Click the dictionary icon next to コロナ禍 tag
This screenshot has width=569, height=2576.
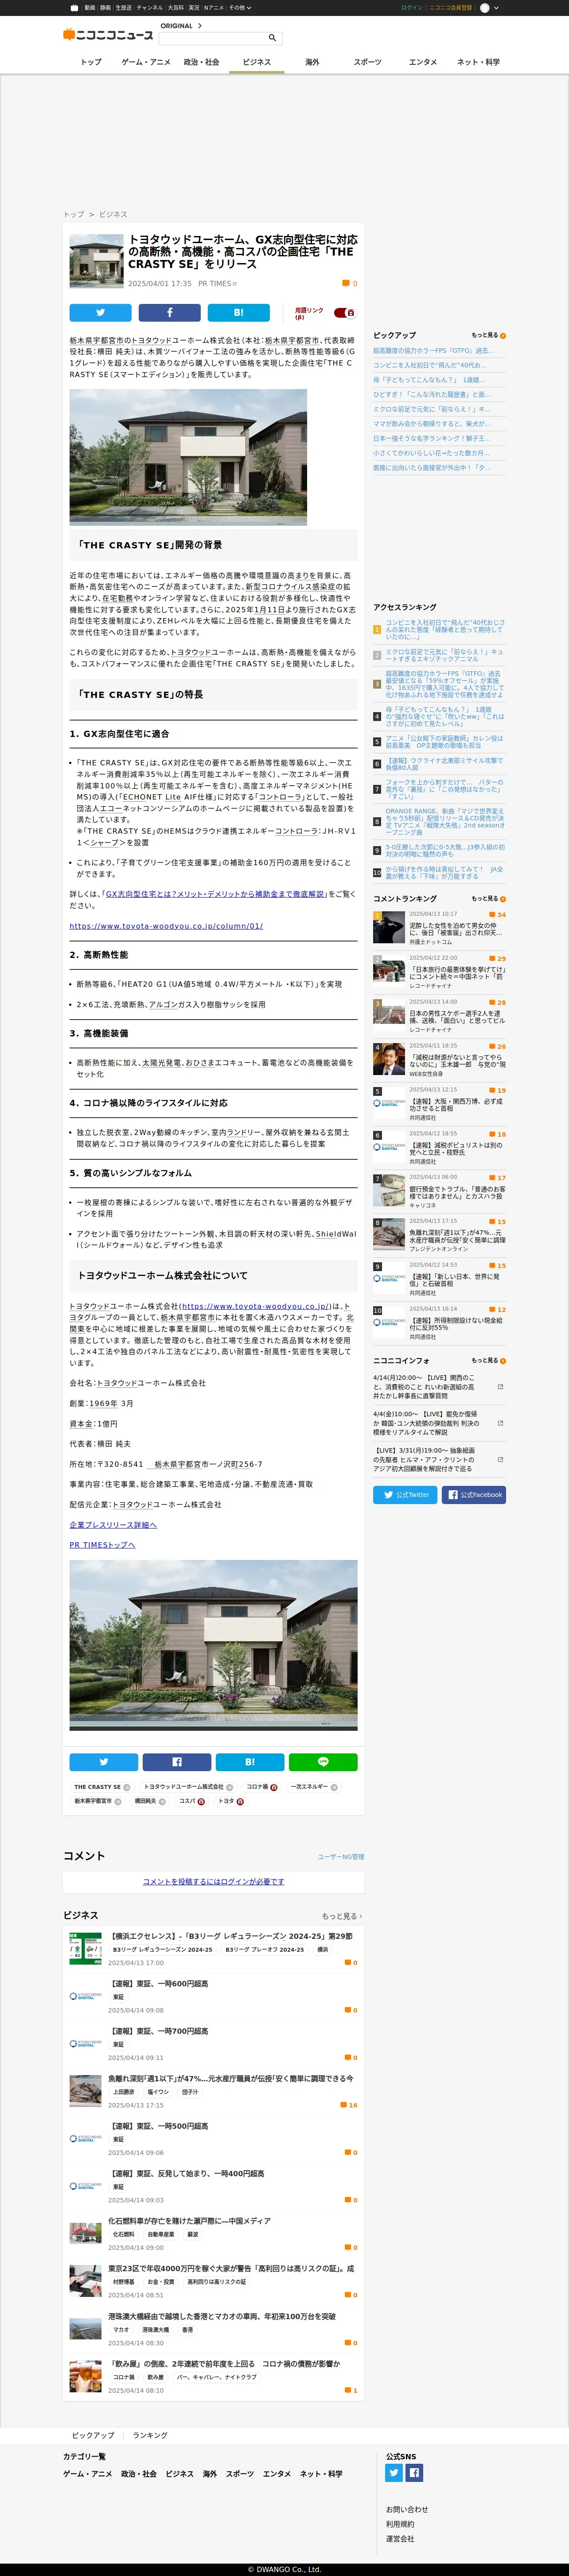click(274, 1787)
